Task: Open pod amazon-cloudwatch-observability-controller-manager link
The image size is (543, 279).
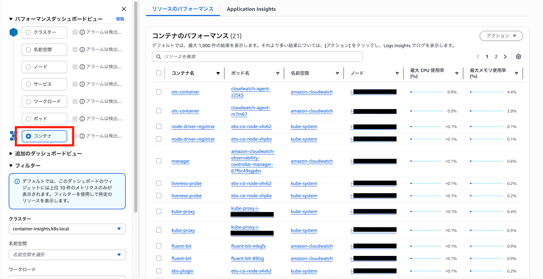Action: (253, 161)
